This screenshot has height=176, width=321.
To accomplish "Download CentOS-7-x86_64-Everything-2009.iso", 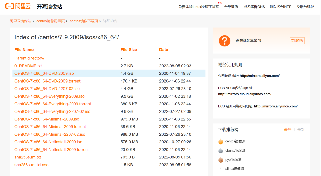I will [x=50, y=96].
